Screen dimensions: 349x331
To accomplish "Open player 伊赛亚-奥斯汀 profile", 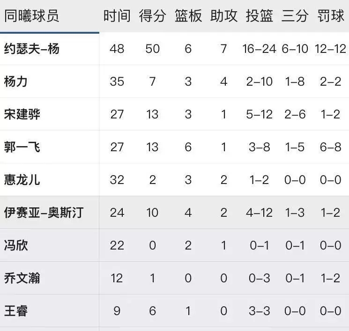I will point(44,213).
